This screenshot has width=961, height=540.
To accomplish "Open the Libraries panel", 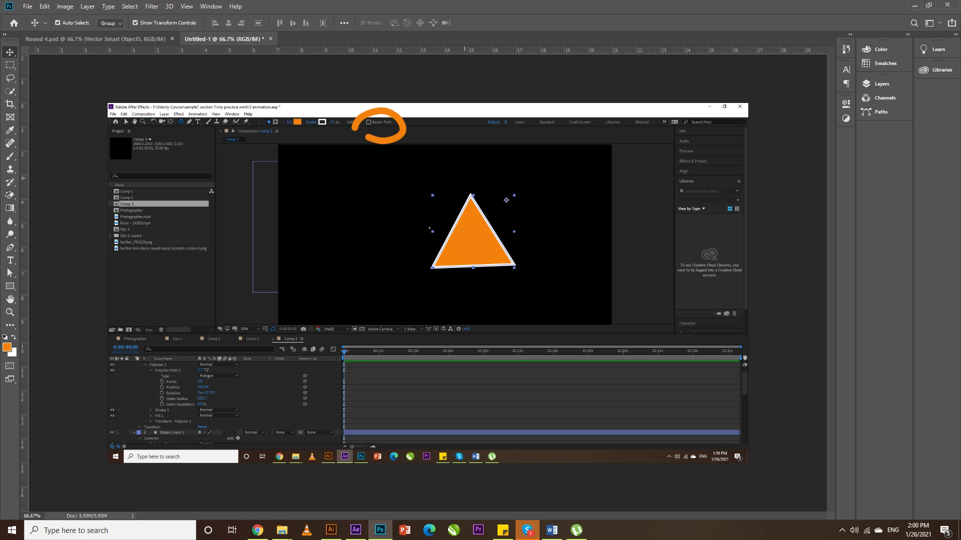I will (x=941, y=70).
